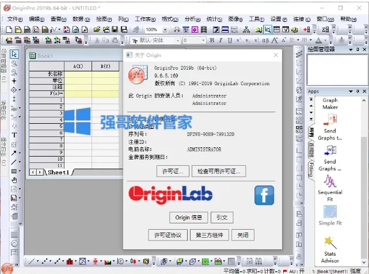The width and height of the screenshot is (369, 274).
Task: Click the column chart plot icon
Action: pos(70,261)
